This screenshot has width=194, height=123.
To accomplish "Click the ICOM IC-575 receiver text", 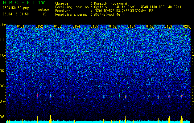I will pos(124,11).
